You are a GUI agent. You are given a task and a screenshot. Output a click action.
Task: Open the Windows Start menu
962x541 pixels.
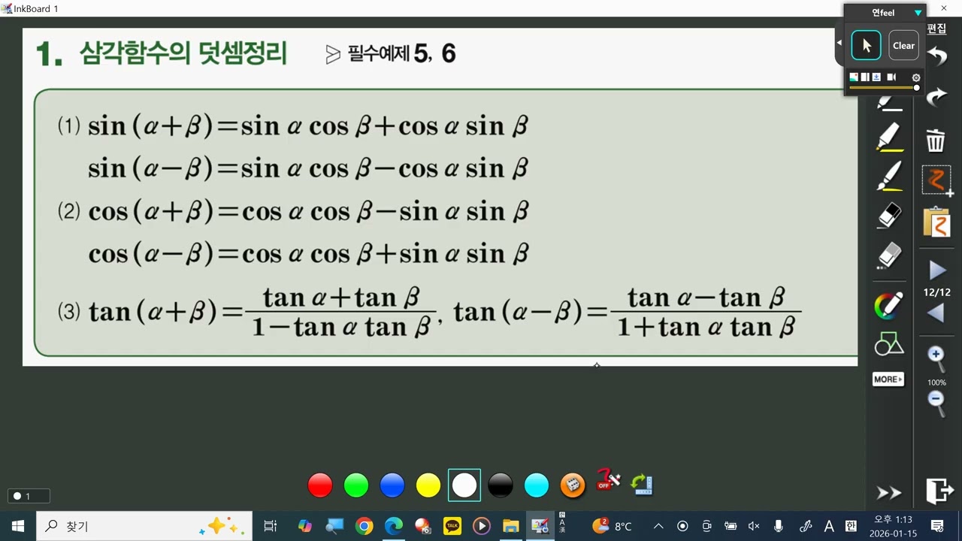(18, 526)
